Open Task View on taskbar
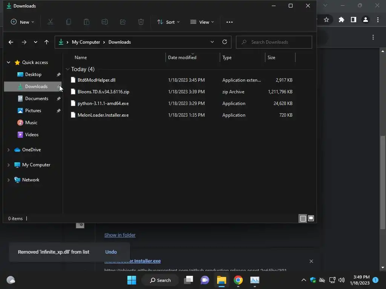 [189, 280]
